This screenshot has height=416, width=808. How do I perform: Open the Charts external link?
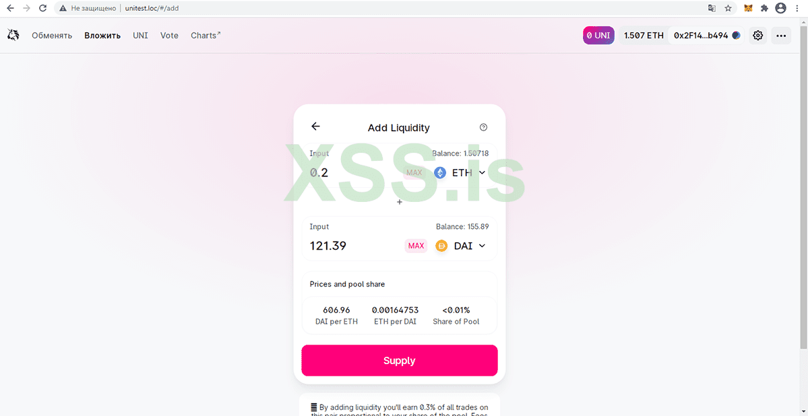pos(206,36)
